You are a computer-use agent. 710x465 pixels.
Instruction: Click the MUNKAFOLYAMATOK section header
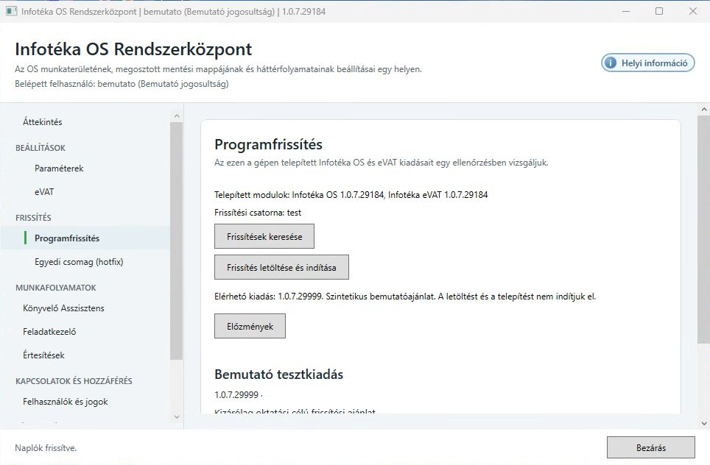pyautogui.click(x=56, y=288)
